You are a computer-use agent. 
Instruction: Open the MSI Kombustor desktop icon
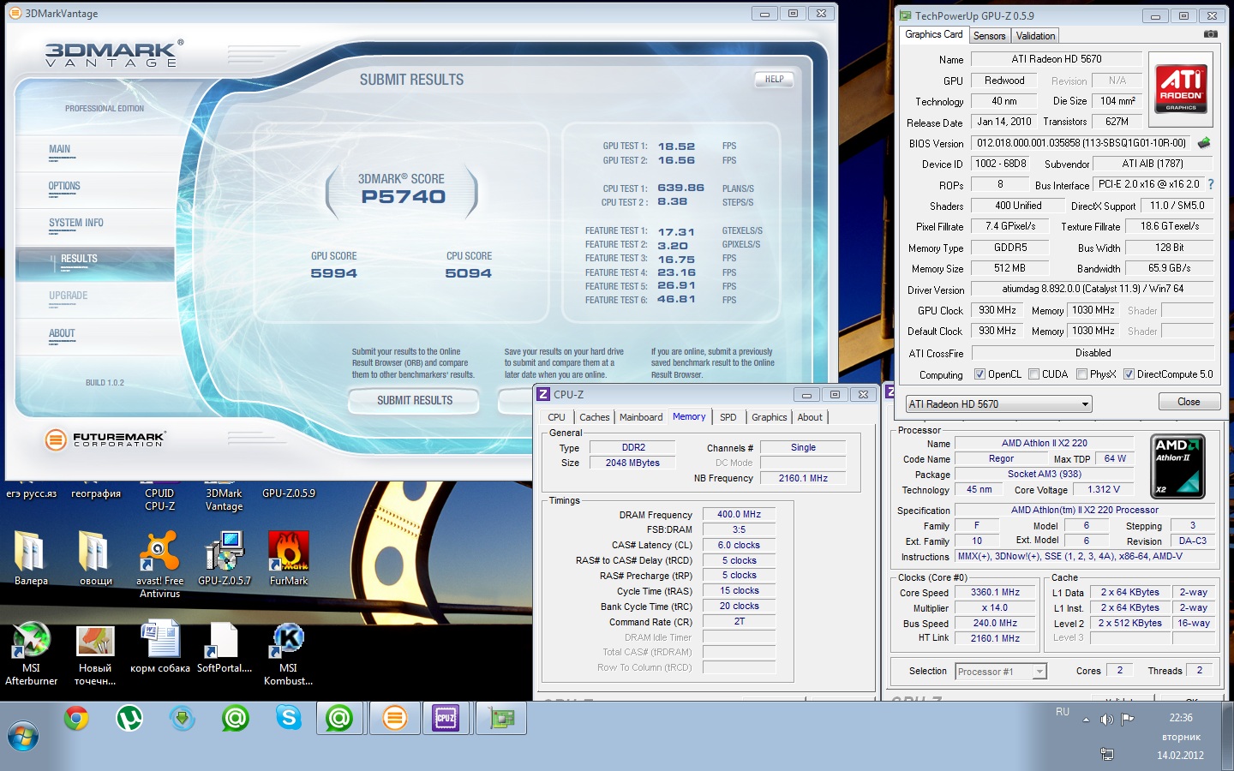pyautogui.click(x=288, y=653)
